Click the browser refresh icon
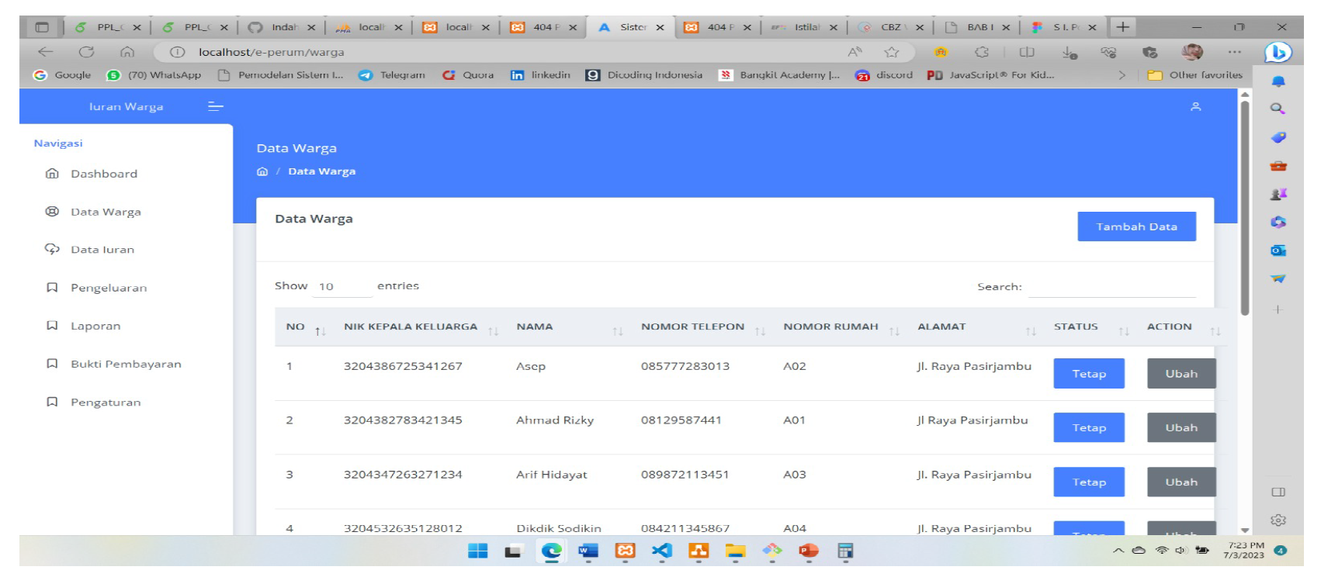The image size is (1321, 584). click(x=86, y=52)
